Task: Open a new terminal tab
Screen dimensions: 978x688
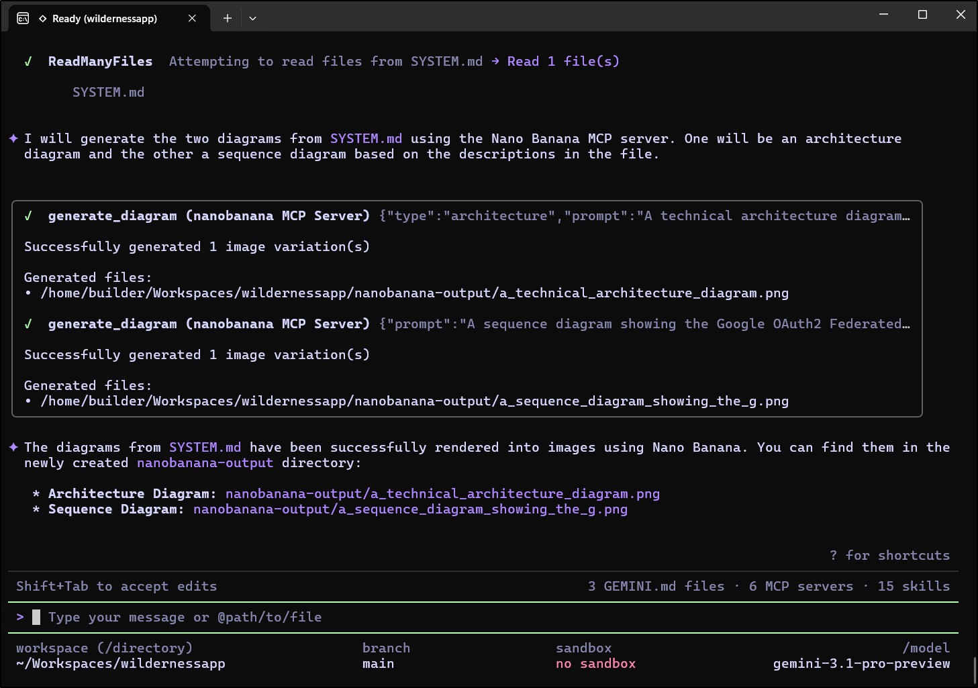Action: pos(228,18)
